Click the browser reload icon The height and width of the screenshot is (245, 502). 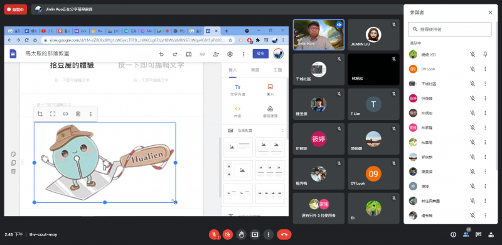coord(26,40)
